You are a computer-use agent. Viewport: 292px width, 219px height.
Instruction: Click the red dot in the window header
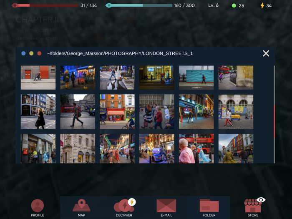tap(39, 53)
